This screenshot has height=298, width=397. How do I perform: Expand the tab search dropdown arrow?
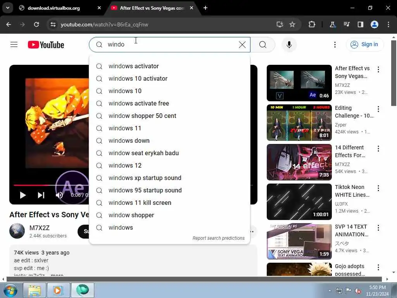pos(8,8)
